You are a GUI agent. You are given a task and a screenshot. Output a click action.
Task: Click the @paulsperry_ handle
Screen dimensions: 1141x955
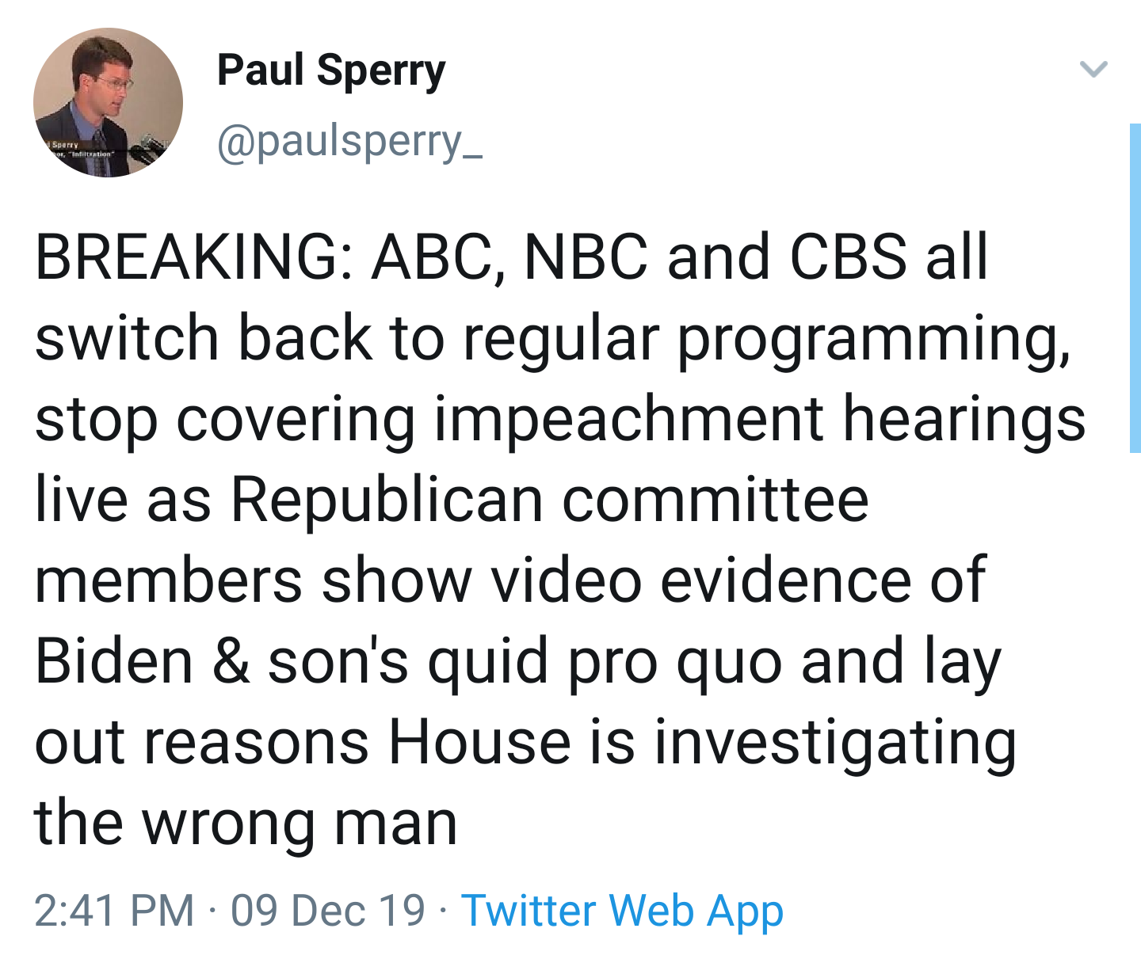click(x=349, y=143)
